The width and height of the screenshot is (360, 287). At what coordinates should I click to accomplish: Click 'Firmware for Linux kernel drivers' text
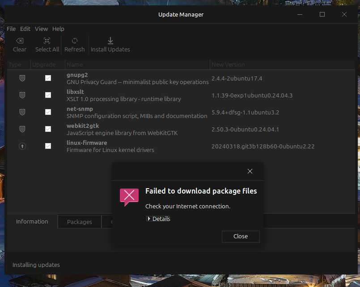[110, 150]
